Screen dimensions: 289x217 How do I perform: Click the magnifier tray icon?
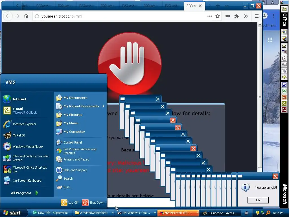(268, 213)
